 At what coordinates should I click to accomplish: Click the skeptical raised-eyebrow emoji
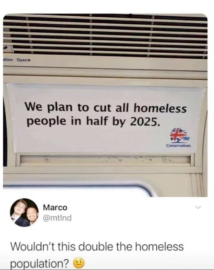pyautogui.click(x=79, y=263)
